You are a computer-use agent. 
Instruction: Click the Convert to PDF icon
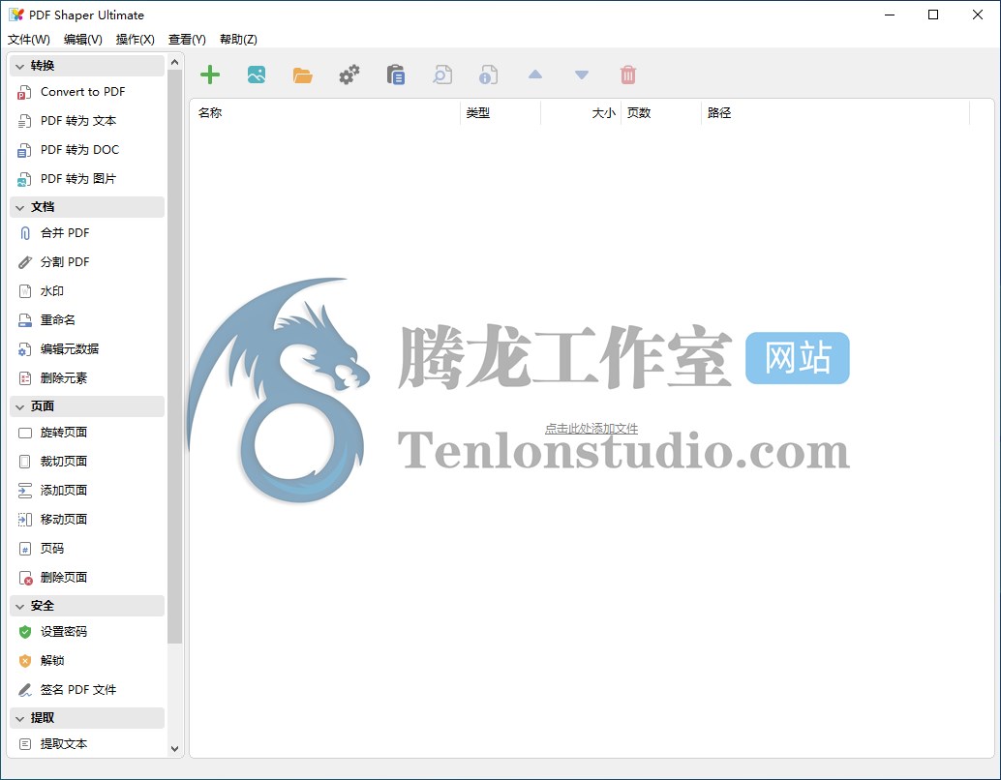point(24,93)
